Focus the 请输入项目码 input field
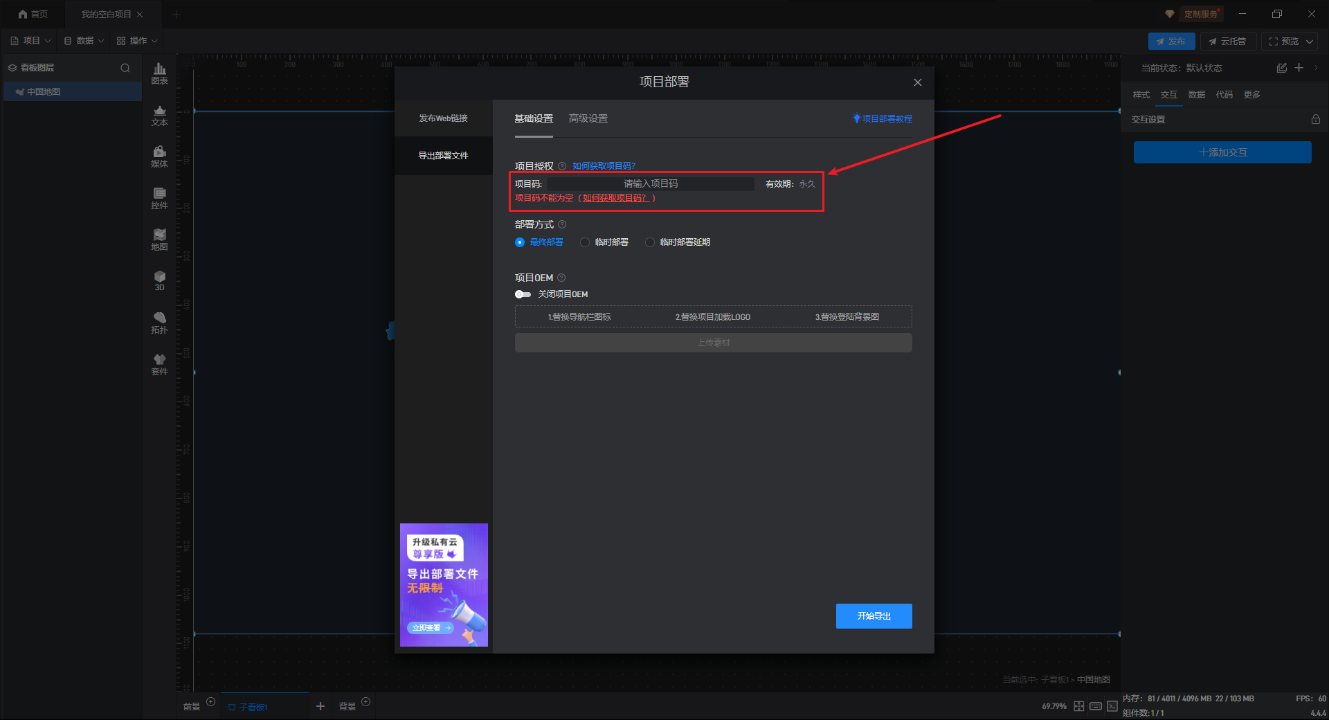1329x720 pixels. 651,184
